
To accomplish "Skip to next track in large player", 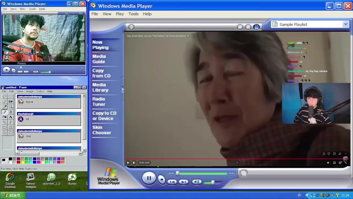I will (183, 182).
